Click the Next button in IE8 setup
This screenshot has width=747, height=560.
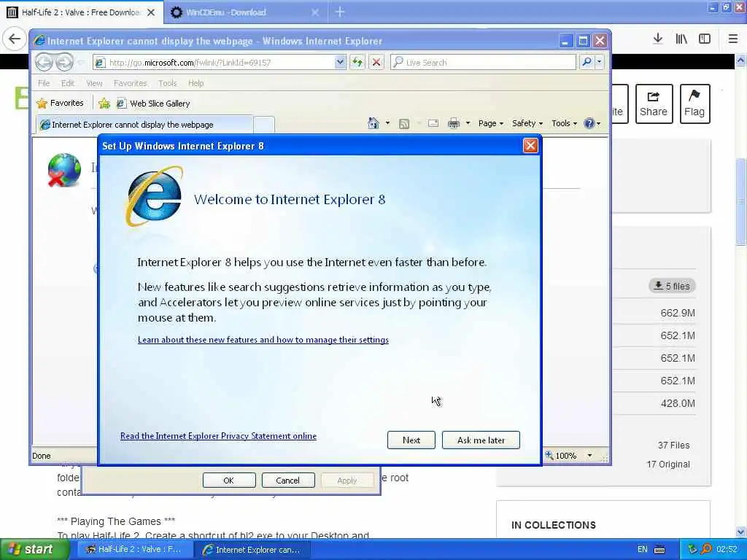(411, 440)
